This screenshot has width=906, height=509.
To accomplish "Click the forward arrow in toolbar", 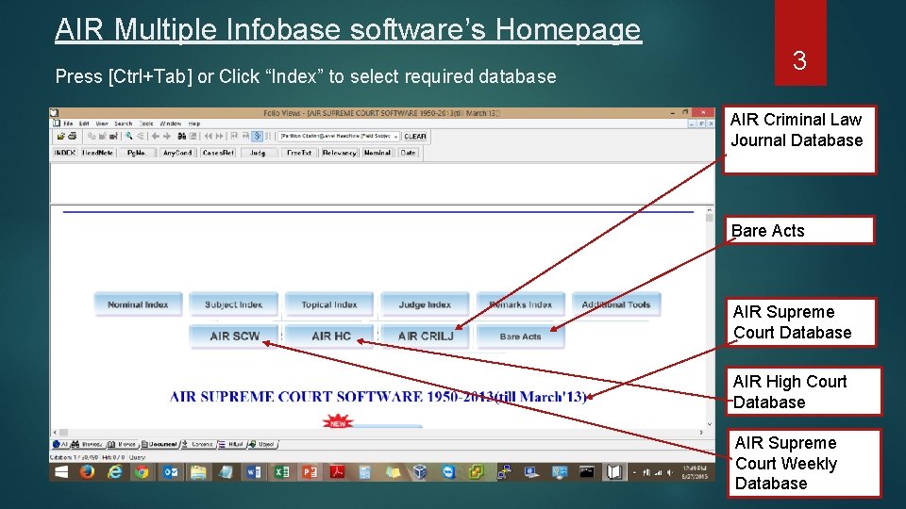I will (x=167, y=136).
